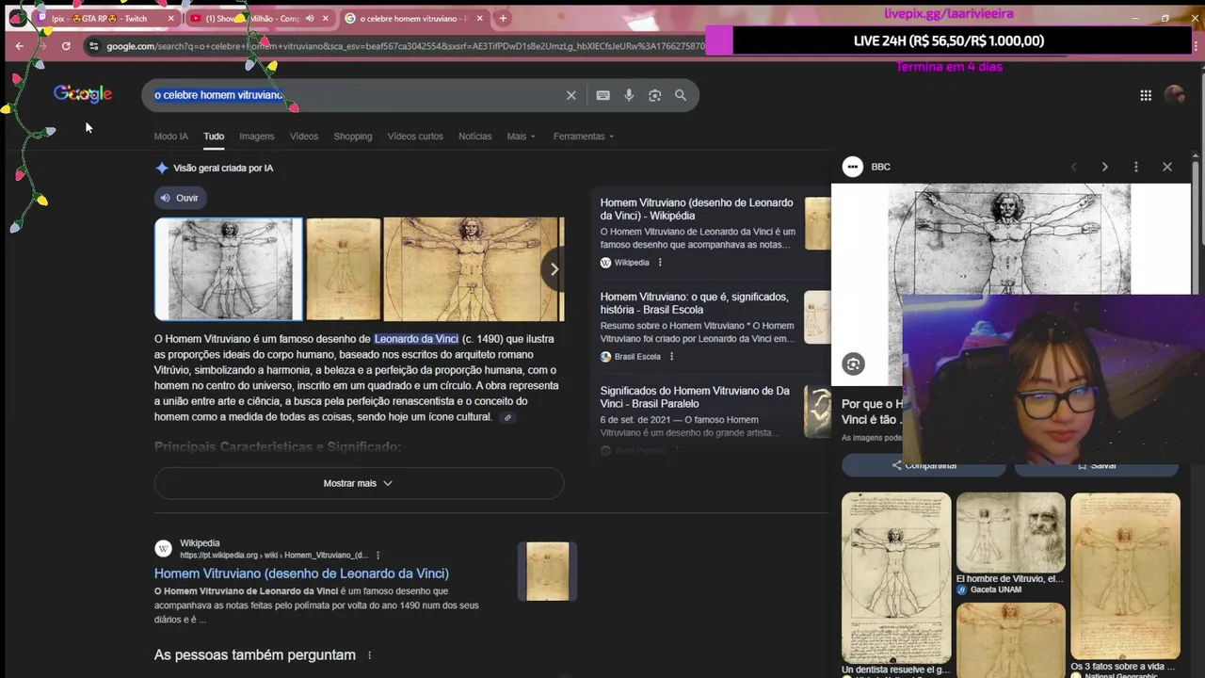The image size is (1205, 678).
Task: Select first black-and-white Vitruvian thumbnail
Action: (x=229, y=269)
